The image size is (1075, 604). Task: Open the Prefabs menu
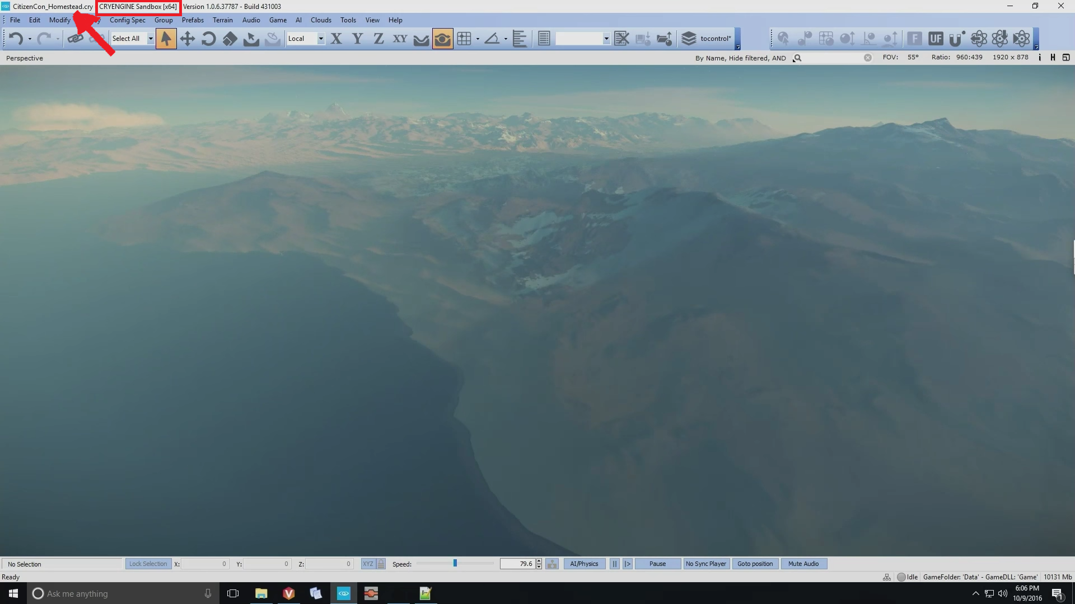(193, 20)
